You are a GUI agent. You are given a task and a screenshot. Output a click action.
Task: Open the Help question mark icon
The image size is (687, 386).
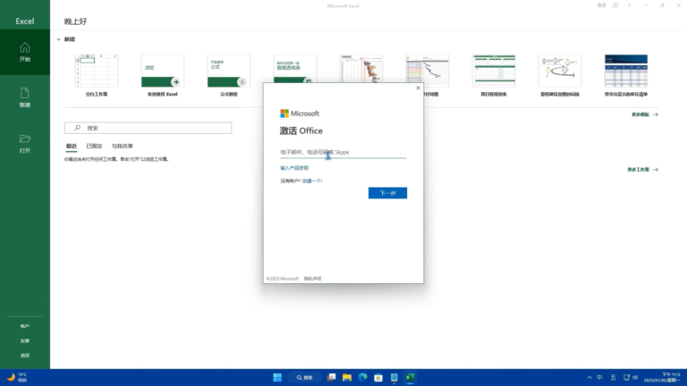click(x=629, y=5)
